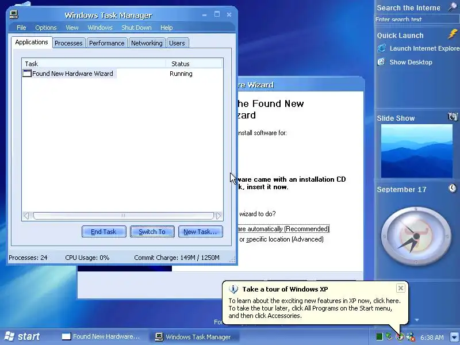Select the Found New Hardware Wizard task row
460x345 pixels.
[122, 74]
